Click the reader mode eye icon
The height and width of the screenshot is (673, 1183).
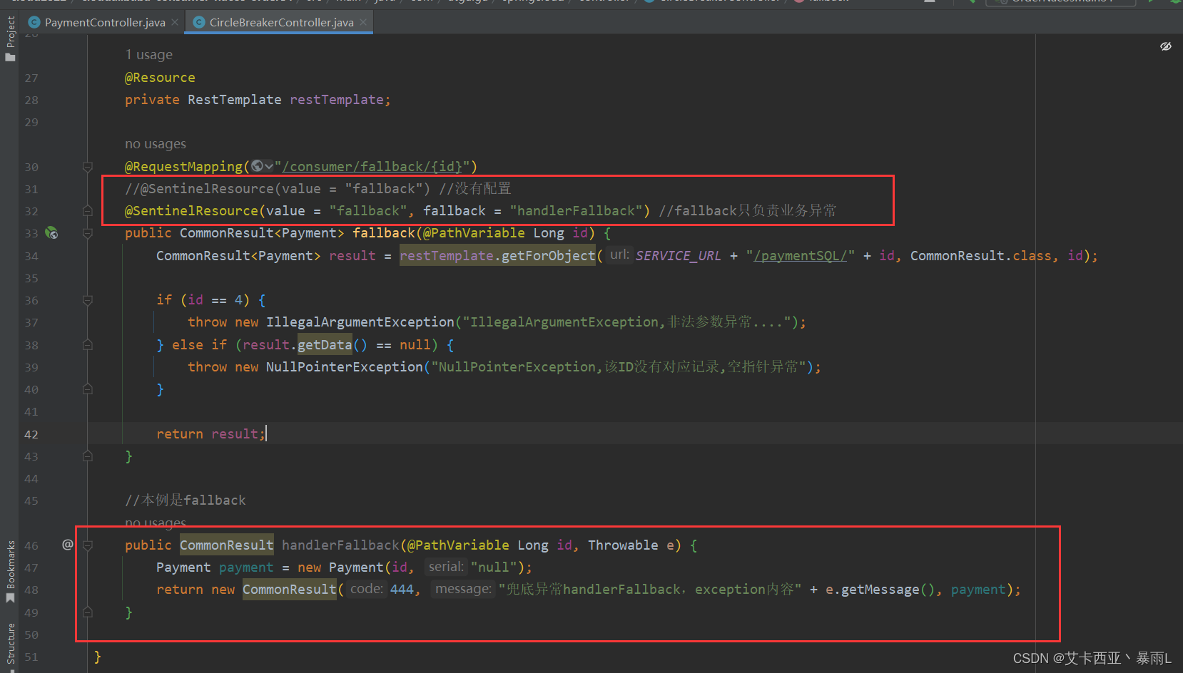point(1166,46)
